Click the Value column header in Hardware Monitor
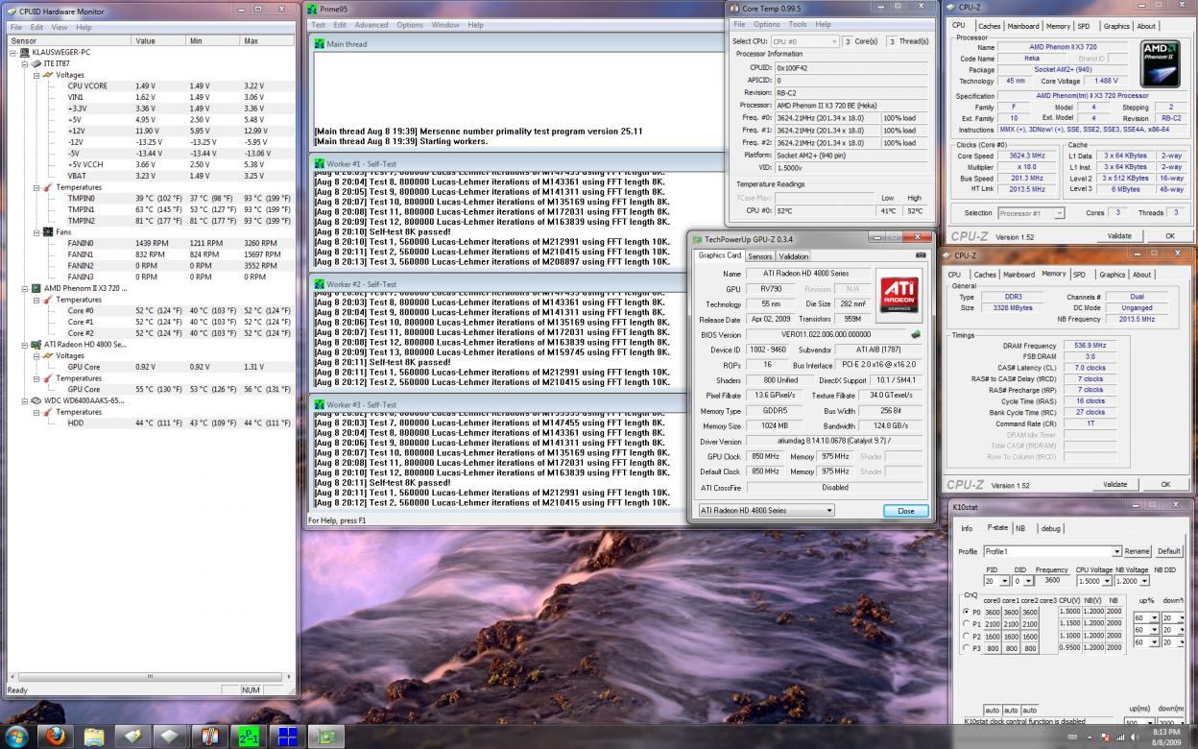Image resolution: width=1198 pixels, height=749 pixels. tap(158, 41)
